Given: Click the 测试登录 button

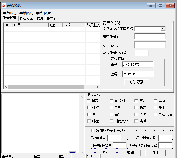Looking at the screenshot, I should click(137, 82).
